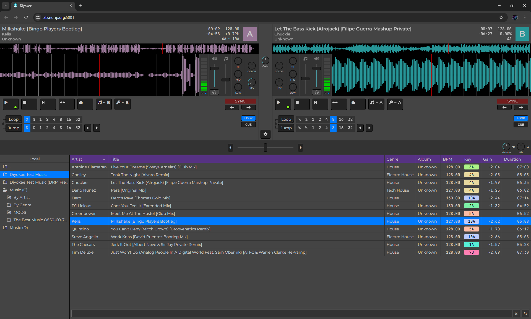Click the search magnifier icon
531x319 pixels.
pos(525,313)
